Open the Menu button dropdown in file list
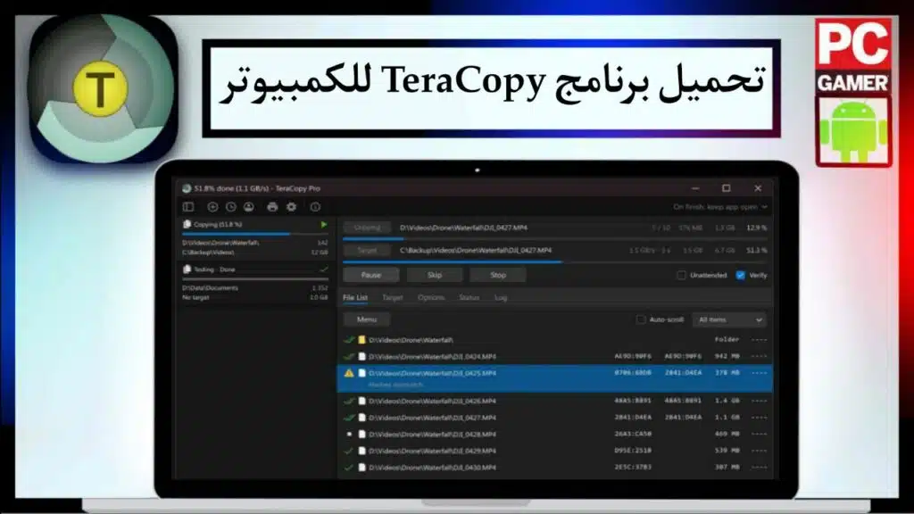 (366, 318)
